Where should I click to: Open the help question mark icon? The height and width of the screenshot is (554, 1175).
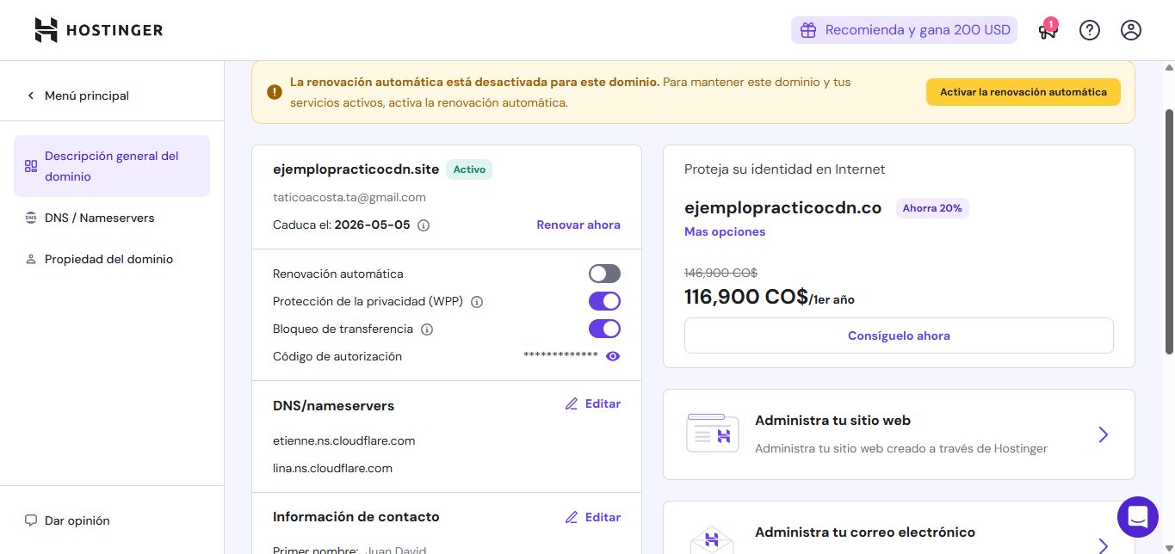[1090, 30]
